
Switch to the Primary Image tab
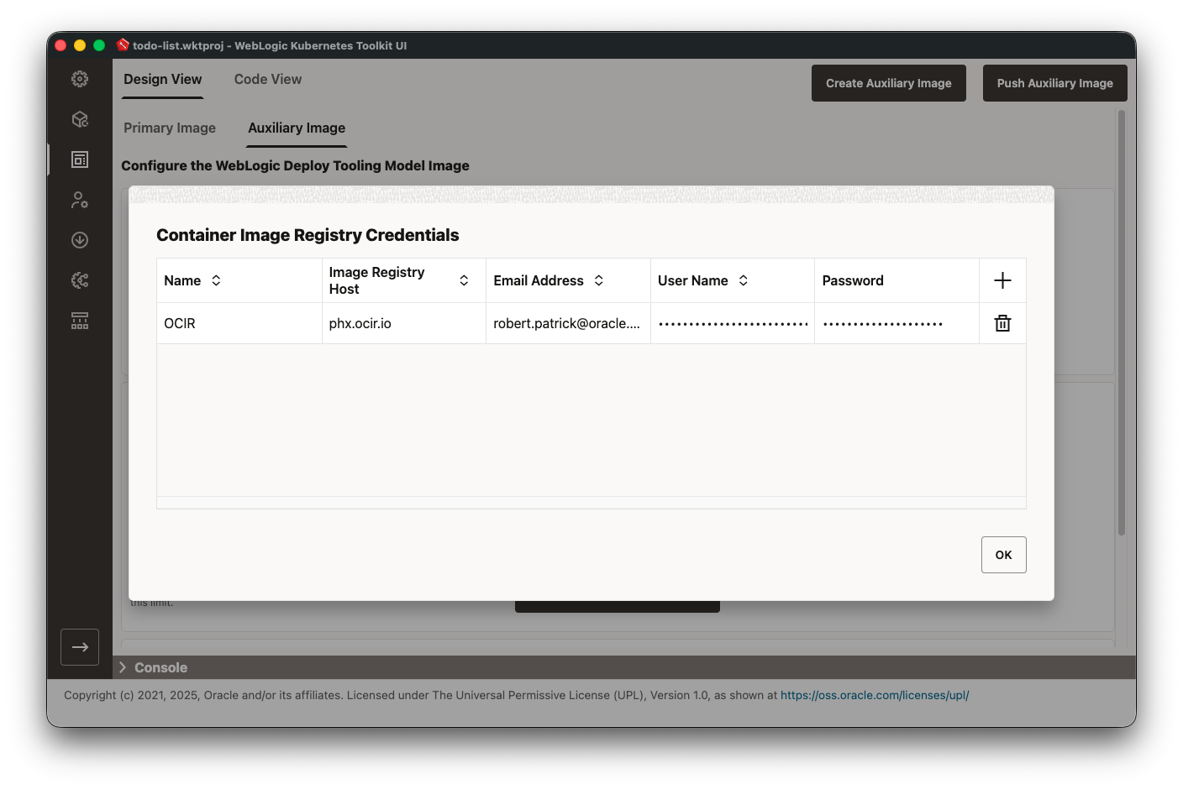[x=170, y=128]
